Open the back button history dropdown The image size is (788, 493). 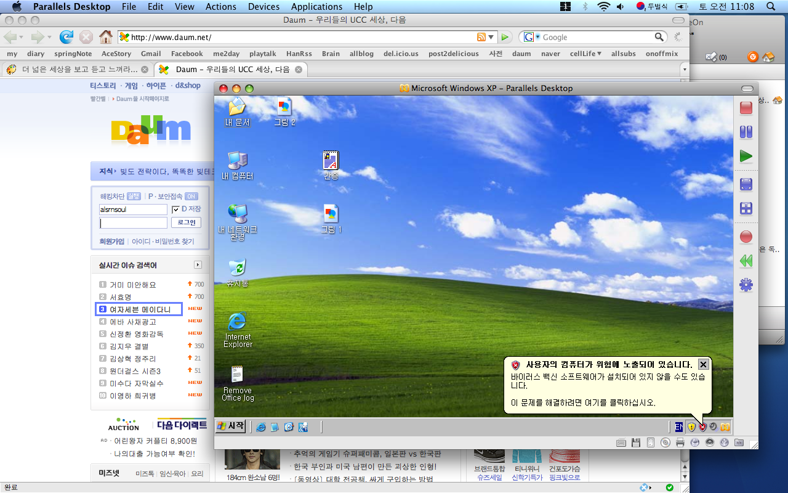point(22,37)
